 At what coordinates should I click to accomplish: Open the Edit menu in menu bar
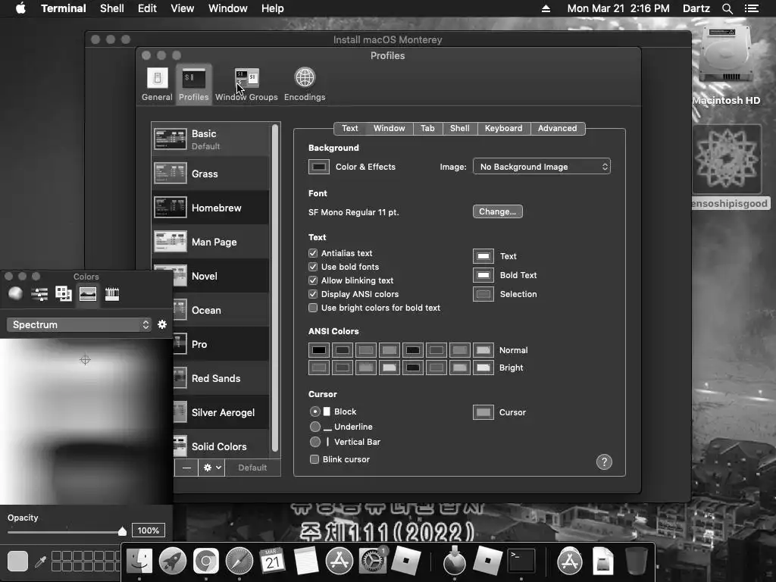(147, 8)
